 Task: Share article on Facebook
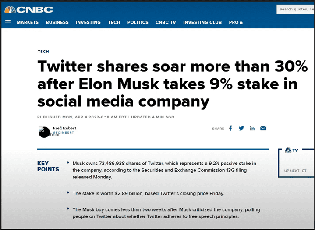pos(230,129)
